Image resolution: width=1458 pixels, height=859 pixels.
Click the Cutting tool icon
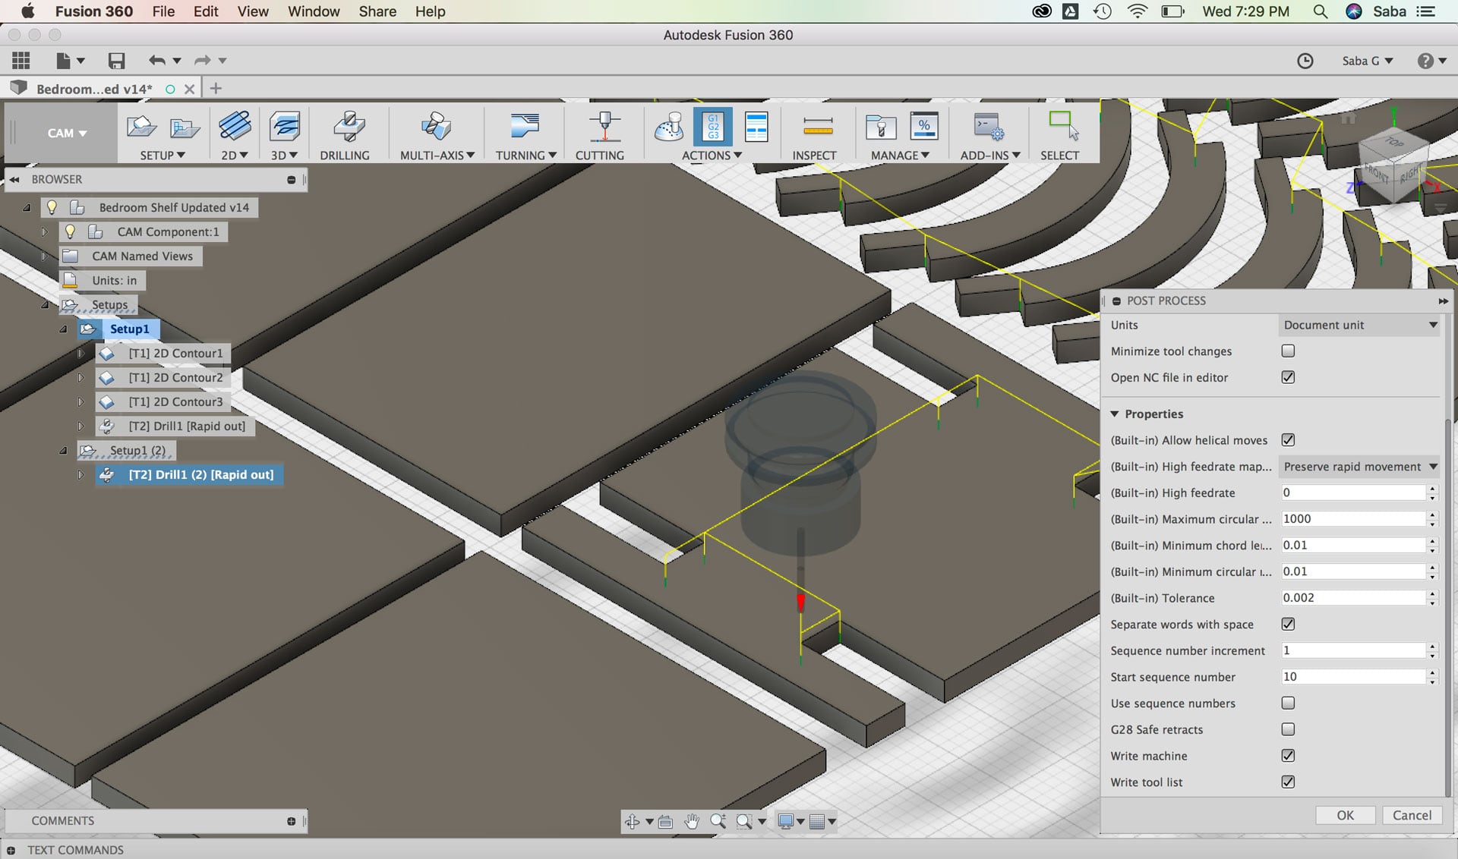click(604, 127)
